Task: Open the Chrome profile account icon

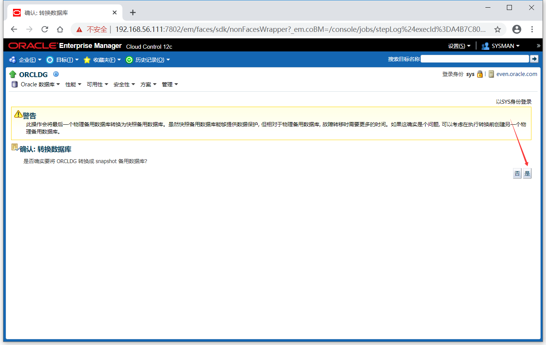Action: (x=517, y=29)
